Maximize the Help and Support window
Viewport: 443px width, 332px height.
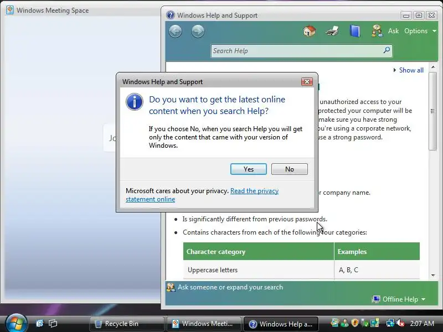(x=419, y=15)
